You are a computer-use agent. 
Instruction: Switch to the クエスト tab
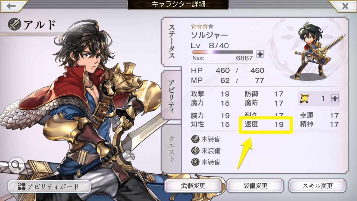point(171,149)
